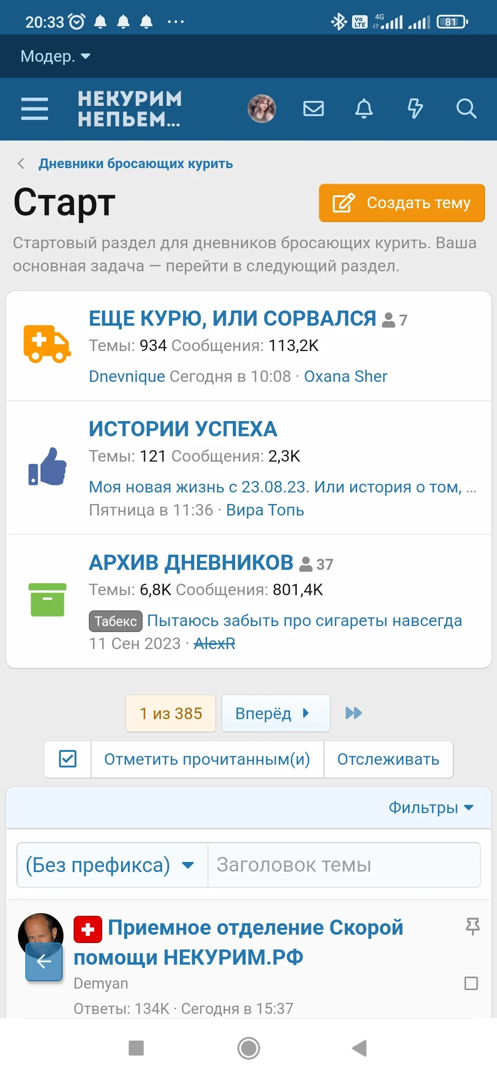Click the ambulance forum icon
The image size is (497, 1078).
pos(47,345)
